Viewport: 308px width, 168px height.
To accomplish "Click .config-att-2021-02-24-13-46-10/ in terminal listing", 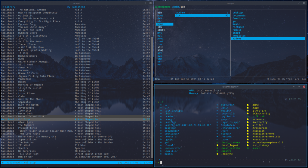I will (188, 125).
